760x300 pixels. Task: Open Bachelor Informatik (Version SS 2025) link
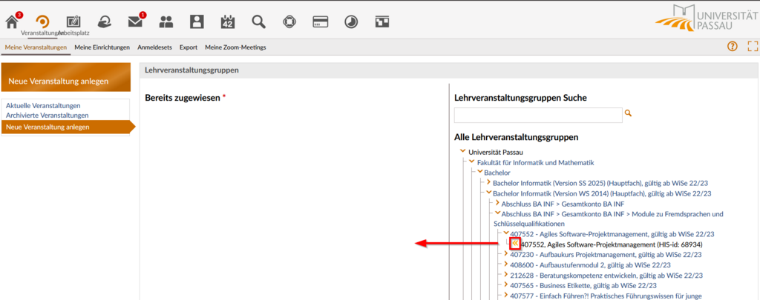[x=602, y=183]
